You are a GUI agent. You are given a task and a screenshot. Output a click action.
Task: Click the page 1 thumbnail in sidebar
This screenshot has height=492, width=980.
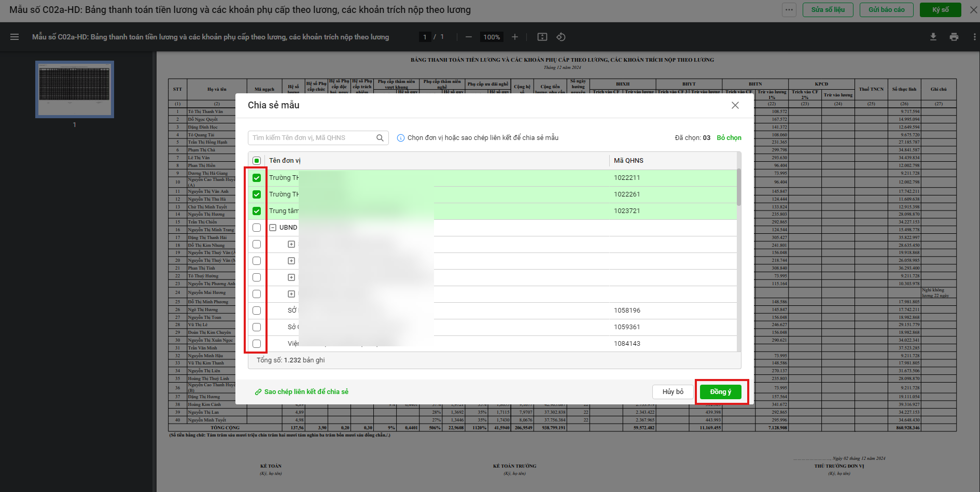75,89
